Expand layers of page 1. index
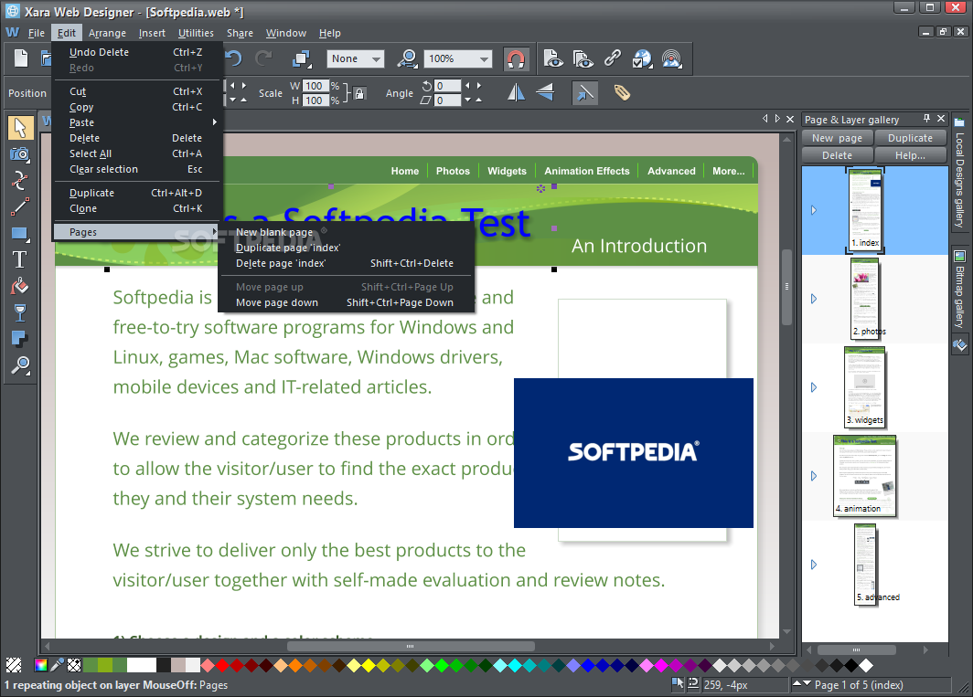This screenshot has height=697, width=973. 814,210
